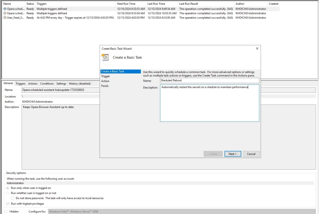This screenshot has height=214, width=319.
Task: Click the wizard Name input field
Action: [x=209, y=81]
